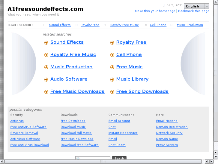Click the orange arrow icon beside Audio Software
Image resolution: width=218 pixels, height=164 pixels.
(46, 80)
